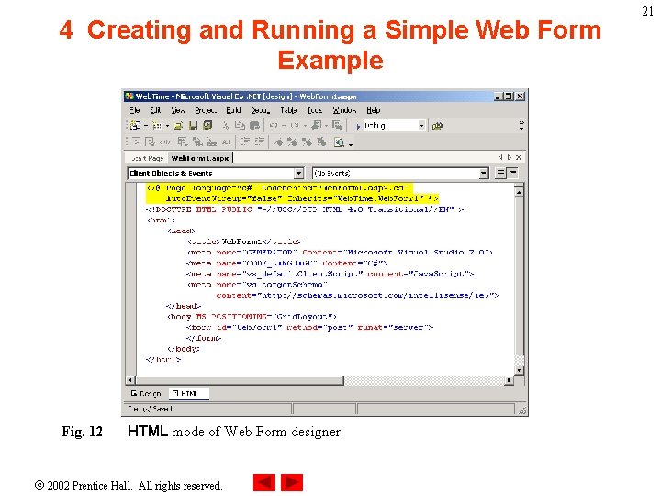Open the Redo history dropdown arrow
This screenshot has width=661, height=496.
coord(305,126)
